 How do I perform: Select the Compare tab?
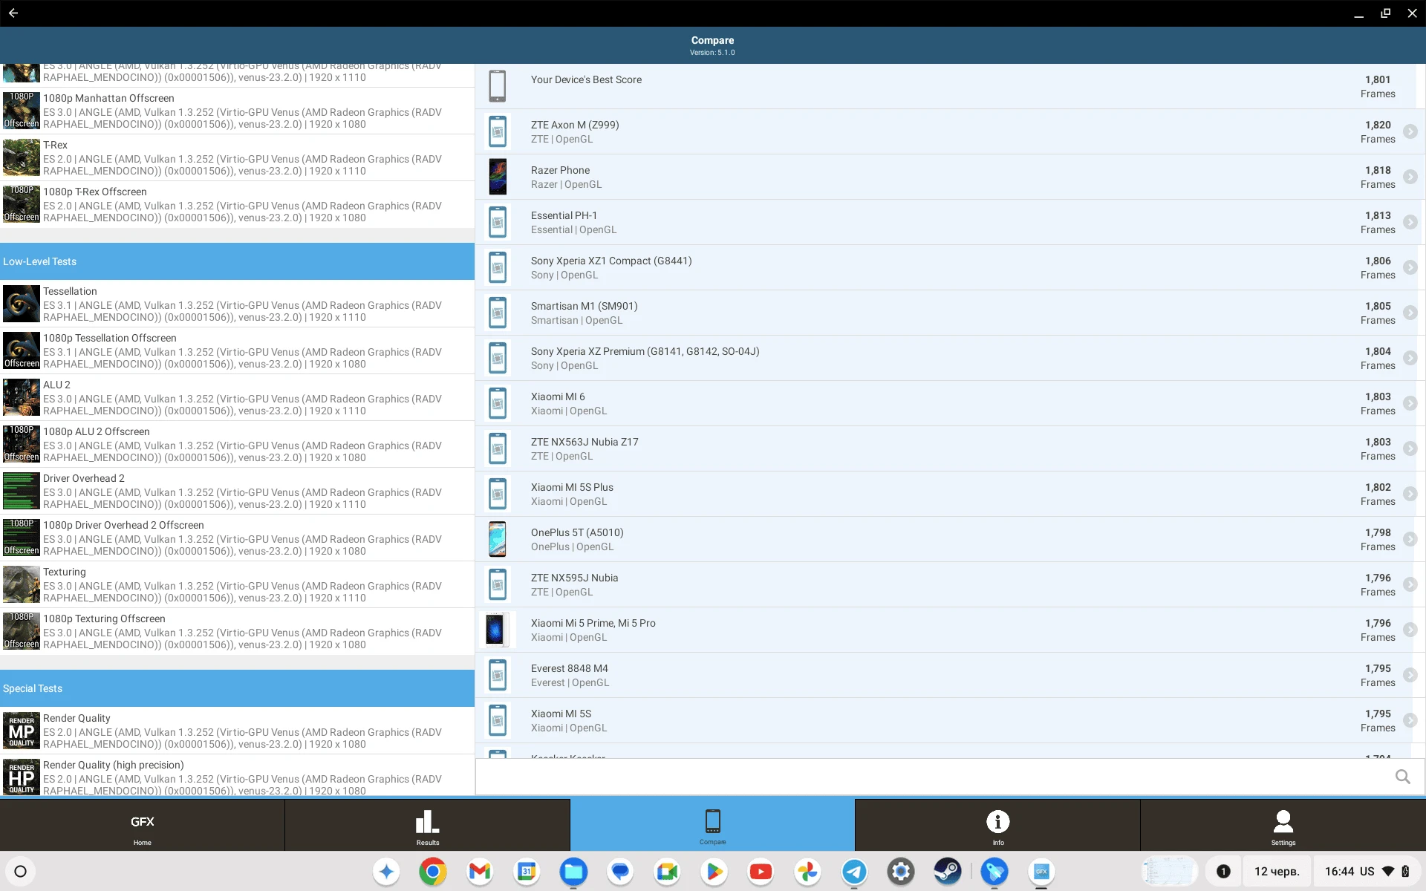coord(712,825)
